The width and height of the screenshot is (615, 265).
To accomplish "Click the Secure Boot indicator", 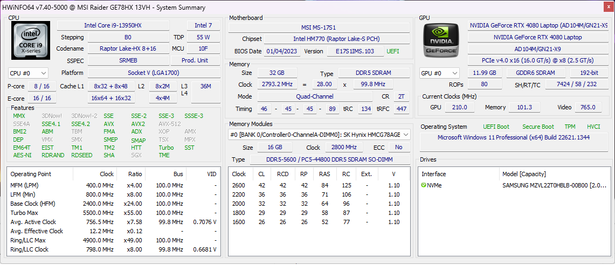I will (537, 127).
